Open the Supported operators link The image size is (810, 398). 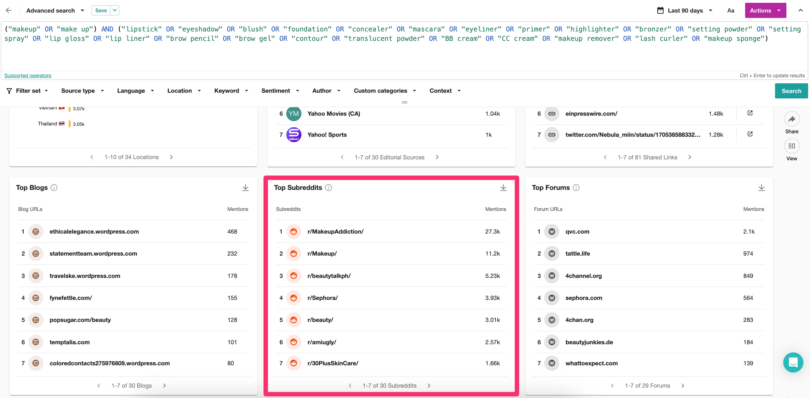[28, 75]
